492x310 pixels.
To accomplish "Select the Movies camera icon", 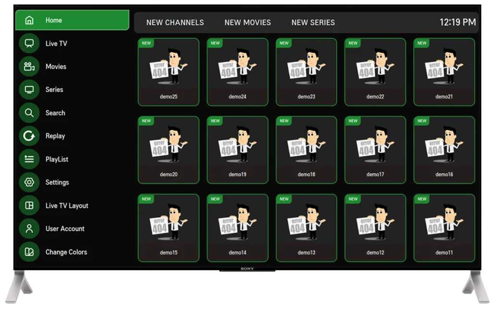I will click(29, 66).
